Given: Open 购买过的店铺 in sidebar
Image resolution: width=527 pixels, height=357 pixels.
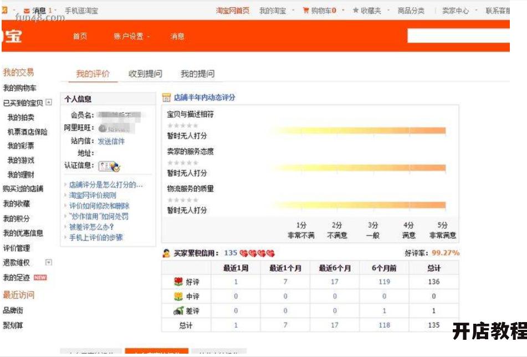Looking at the screenshot, I should [x=23, y=188].
